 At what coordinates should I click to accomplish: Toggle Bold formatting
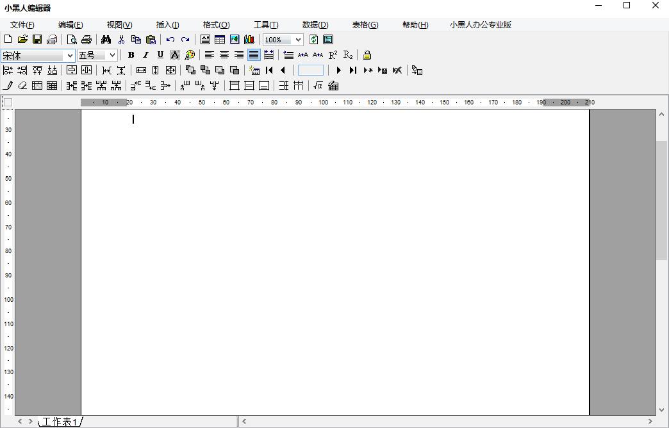click(131, 55)
